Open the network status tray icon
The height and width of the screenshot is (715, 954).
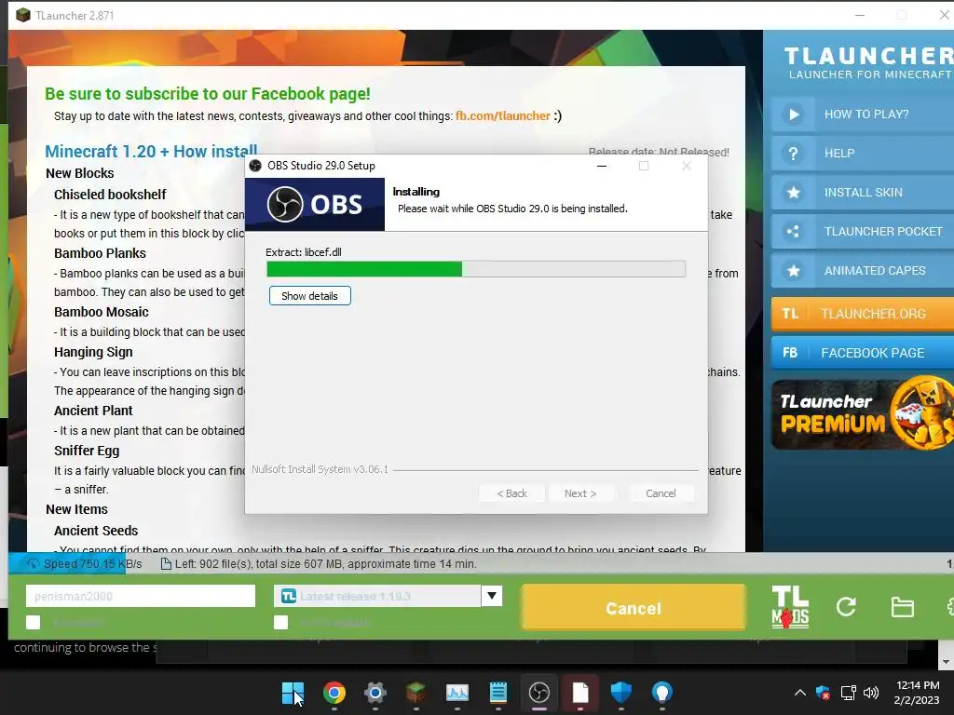(x=848, y=693)
